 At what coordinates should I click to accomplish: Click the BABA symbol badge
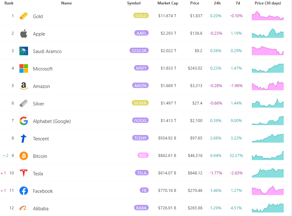(x=141, y=208)
